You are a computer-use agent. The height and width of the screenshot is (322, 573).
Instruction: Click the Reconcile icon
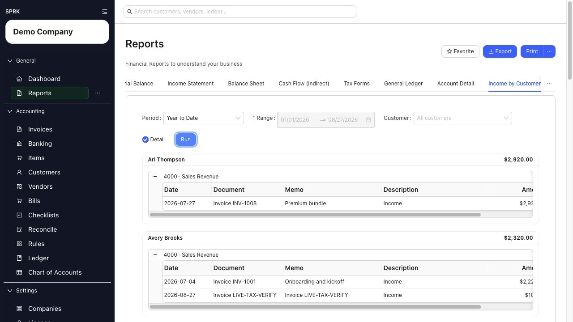(x=19, y=229)
